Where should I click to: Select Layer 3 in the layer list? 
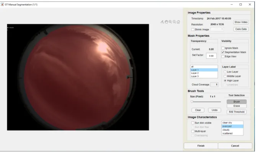(x=204, y=76)
